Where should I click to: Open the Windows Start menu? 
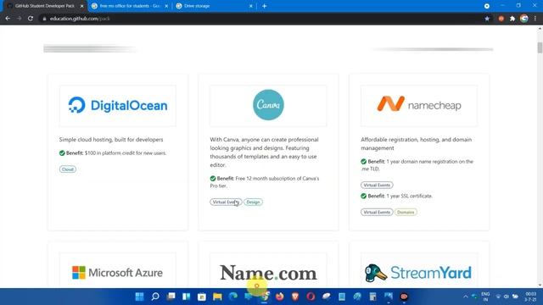(139, 297)
